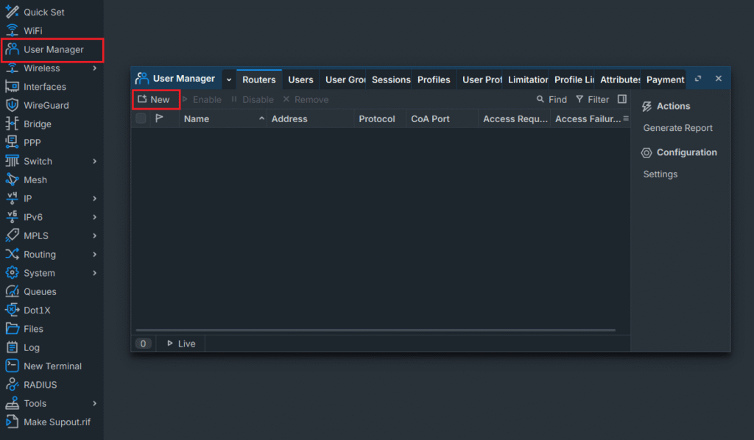Viewport: 754px width, 440px height.
Task: Click the Filter button
Action: (593, 99)
